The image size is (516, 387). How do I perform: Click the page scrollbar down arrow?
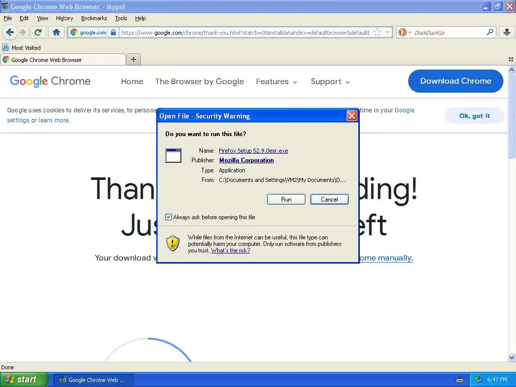(511, 357)
